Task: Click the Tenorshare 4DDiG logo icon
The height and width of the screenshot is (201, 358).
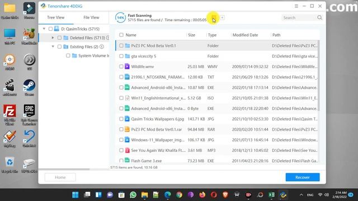Action: tap(44, 6)
